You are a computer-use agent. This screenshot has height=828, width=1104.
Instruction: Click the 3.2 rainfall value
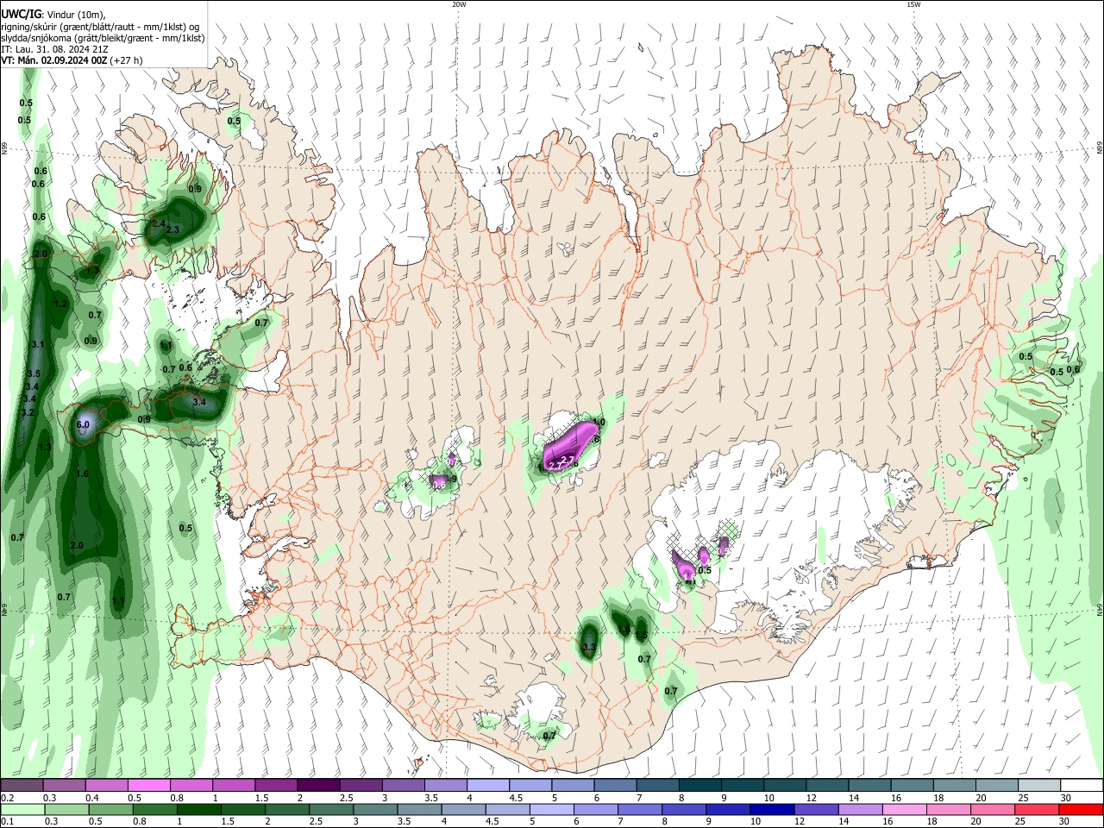click(x=27, y=412)
